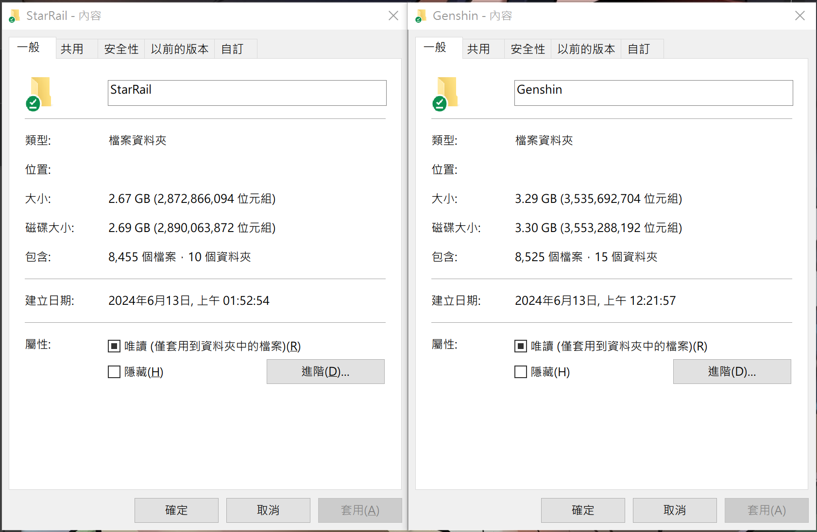Image resolution: width=817 pixels, height=532 pixels.
Task: Open 安全性 tab in Genshin dialog
Action: click(528, 49)
